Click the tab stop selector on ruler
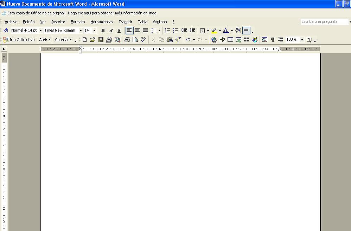The width and height of the screenshot is (351, 231). coord(4,49)
